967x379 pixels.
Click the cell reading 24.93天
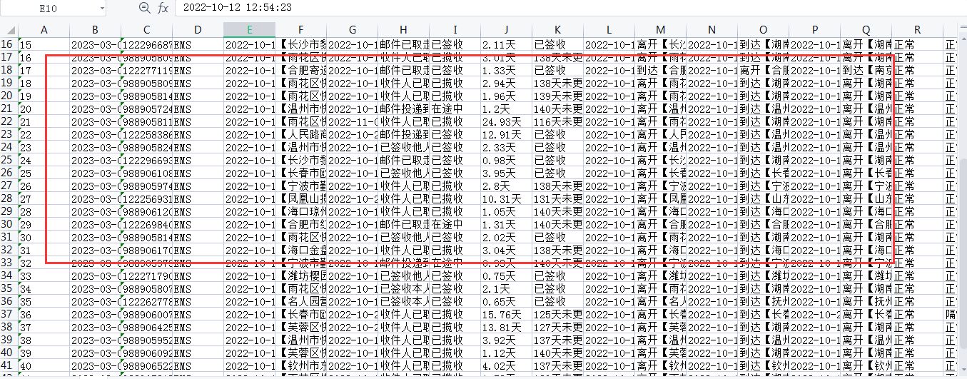pyautogui.click(x=506, y=121)
